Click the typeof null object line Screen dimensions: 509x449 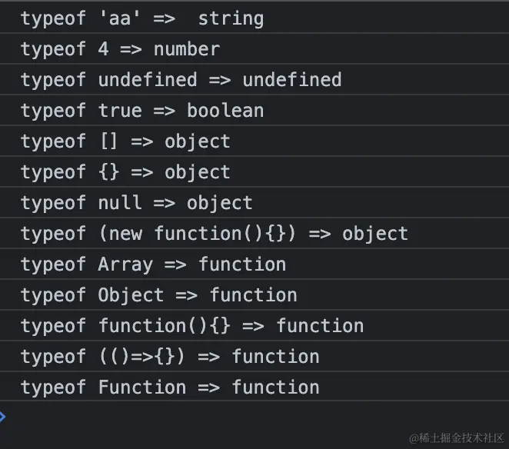click(136, 203)
